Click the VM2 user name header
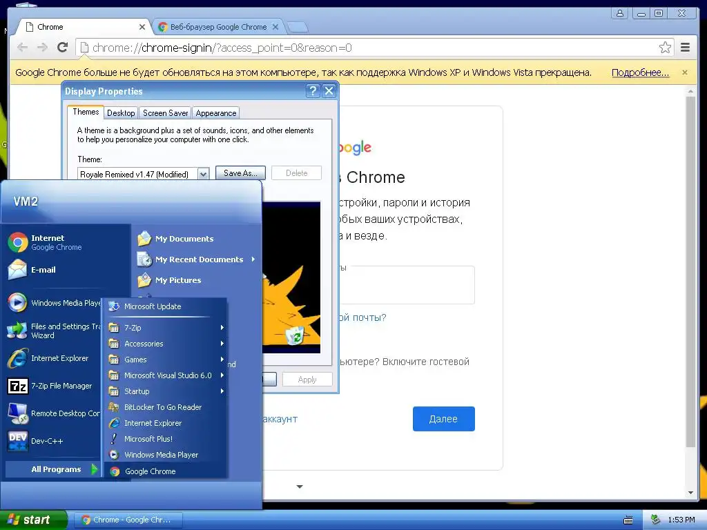This screenshot has height=530, width=707. tap(26, 202)
